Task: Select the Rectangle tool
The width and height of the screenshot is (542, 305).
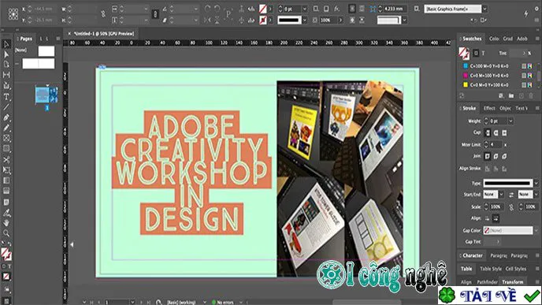Action: point(6,149)
